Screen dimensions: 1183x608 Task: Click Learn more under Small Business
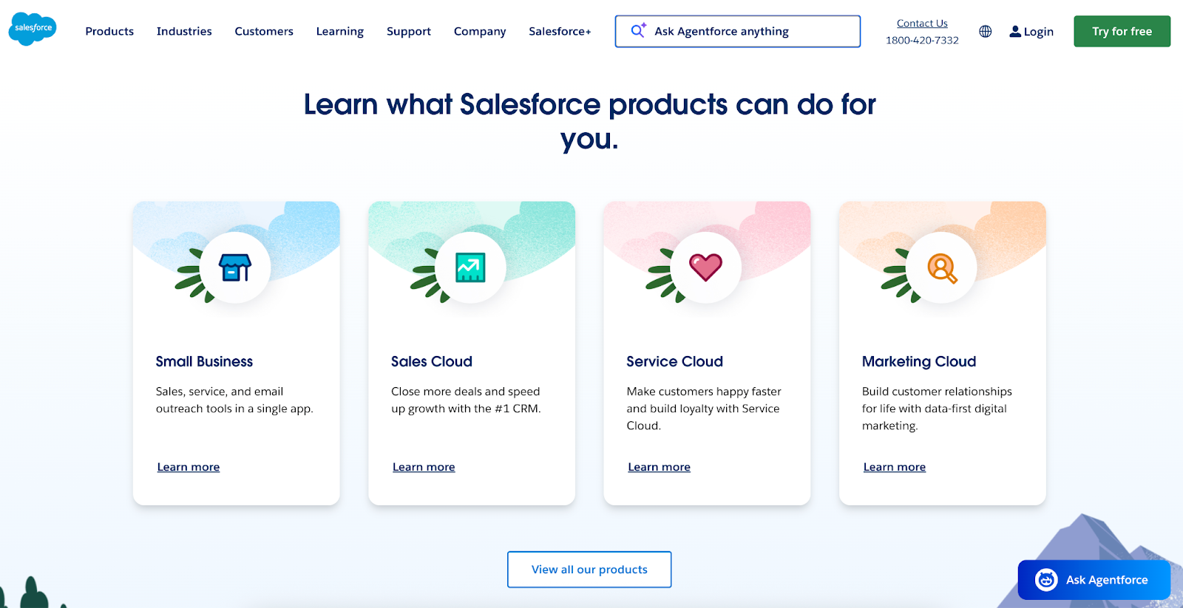pos(189,467)
